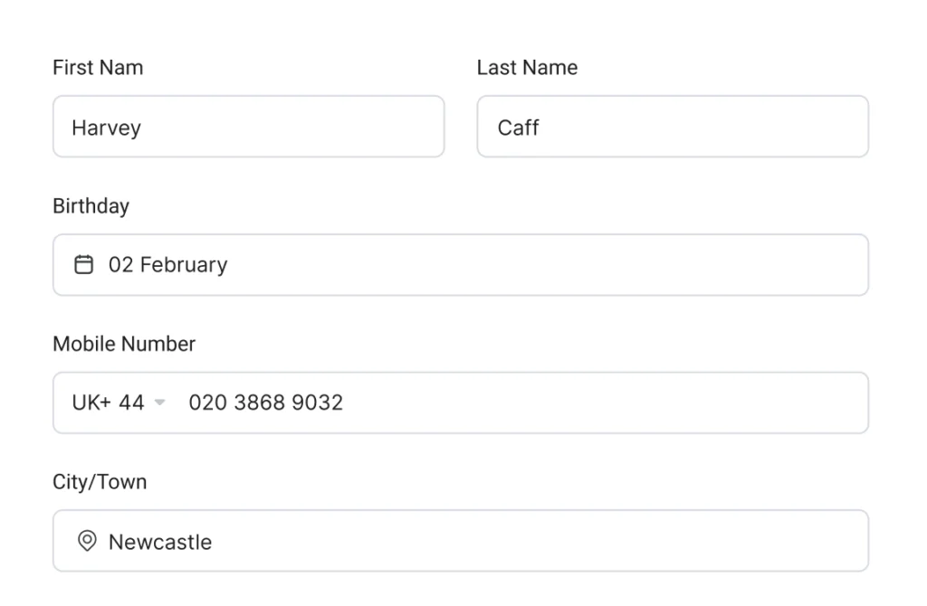Focus the Last Name input box
This screenshot has width=927, height=606.
(x=688, y=127)
